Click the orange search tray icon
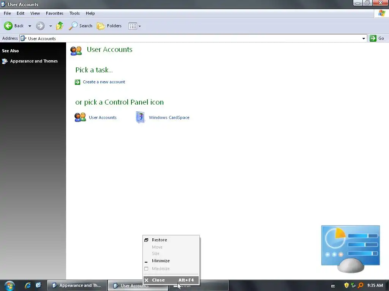 pyautogui.click(x=361, y=285)
